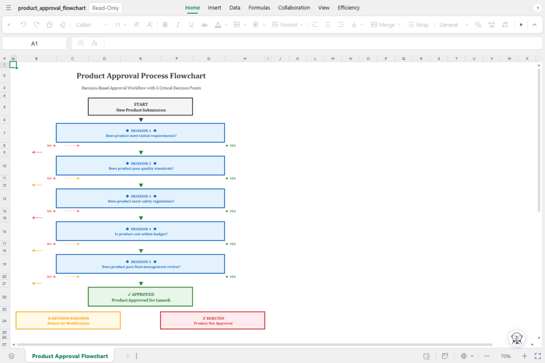
Task: Click the formula input field
Action: click(323, 43)
